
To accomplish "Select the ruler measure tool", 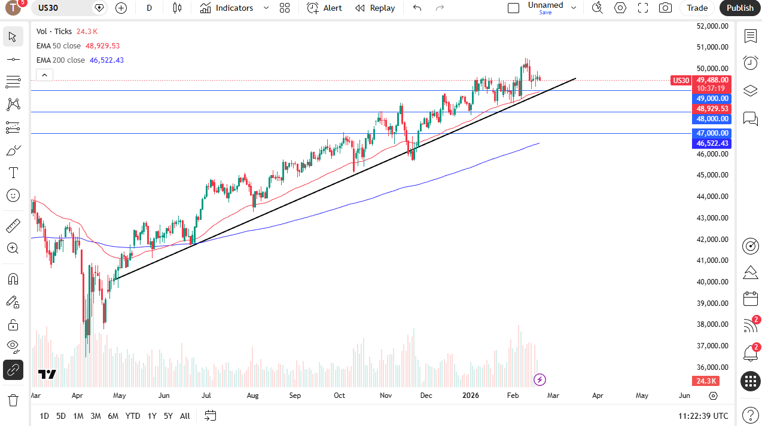I will point(13,225).
